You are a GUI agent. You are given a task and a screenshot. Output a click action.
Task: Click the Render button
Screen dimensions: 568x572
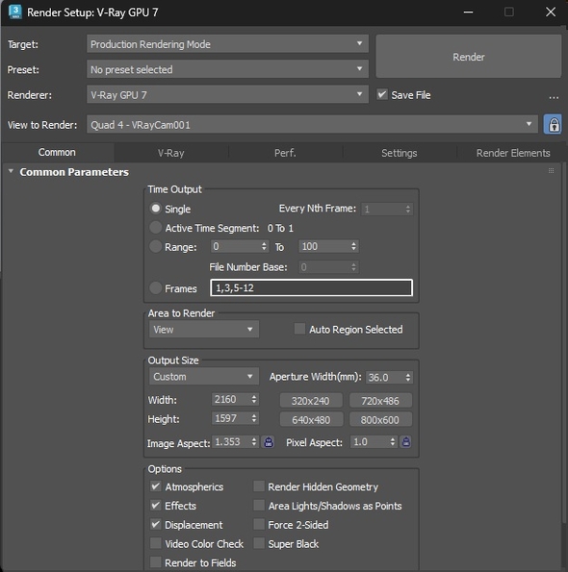click(469, 57)
